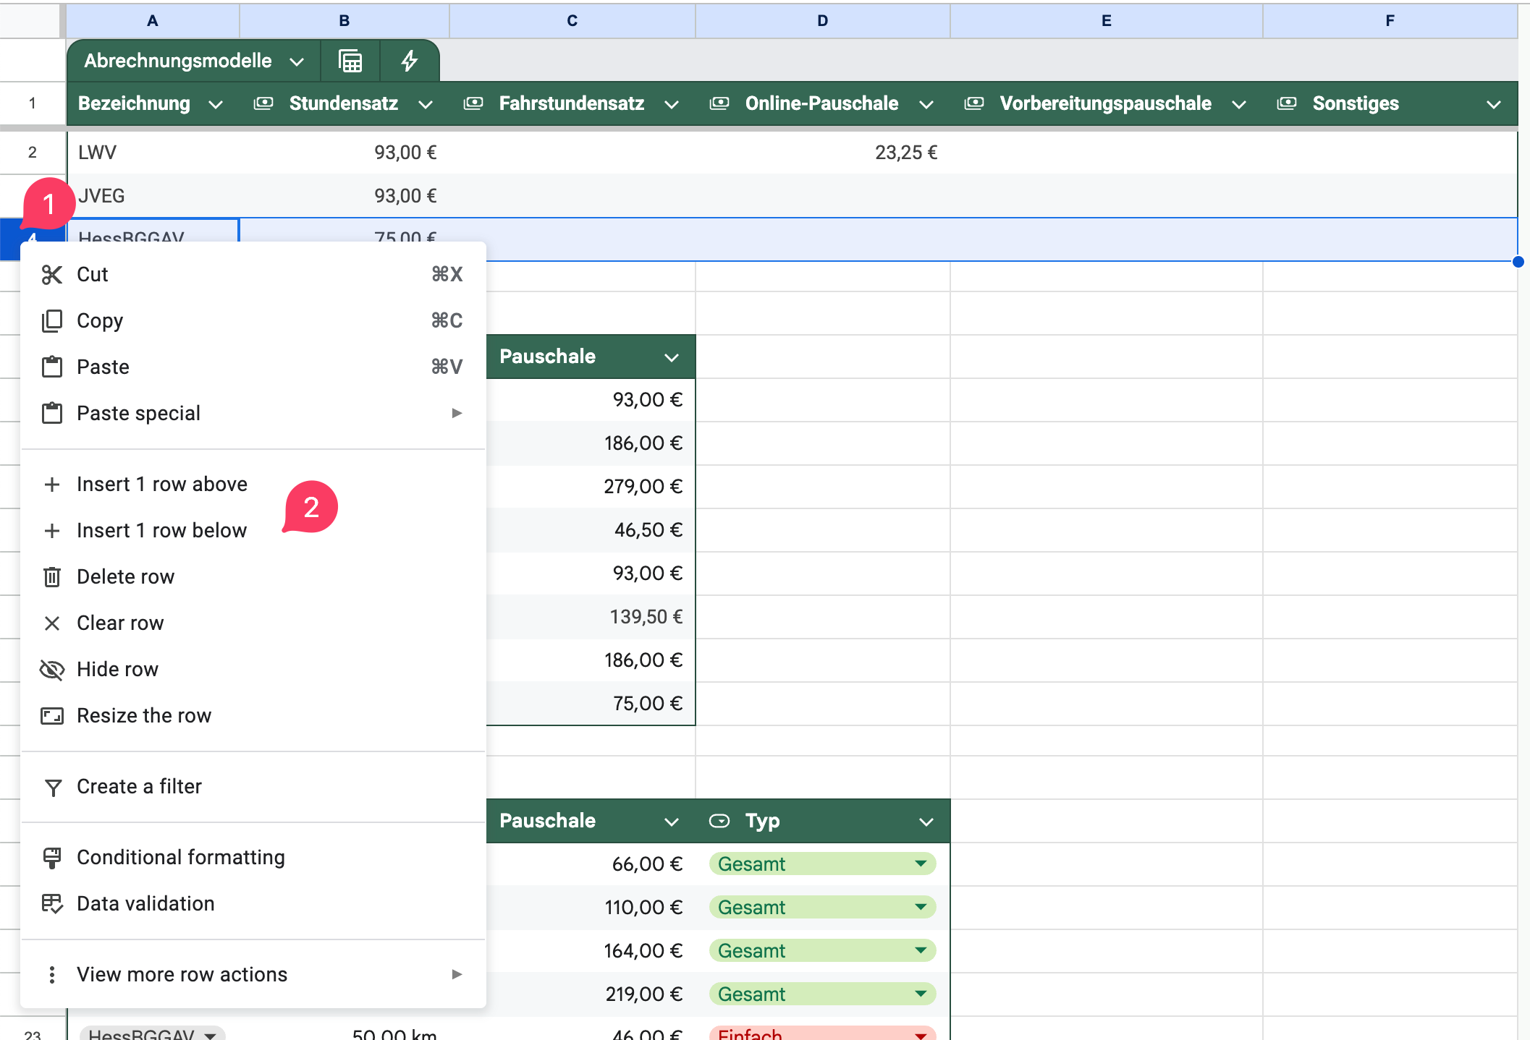Click the crossed-eye Hide row icon
Screen dimensions: 1530x1040
click(51, 670)
